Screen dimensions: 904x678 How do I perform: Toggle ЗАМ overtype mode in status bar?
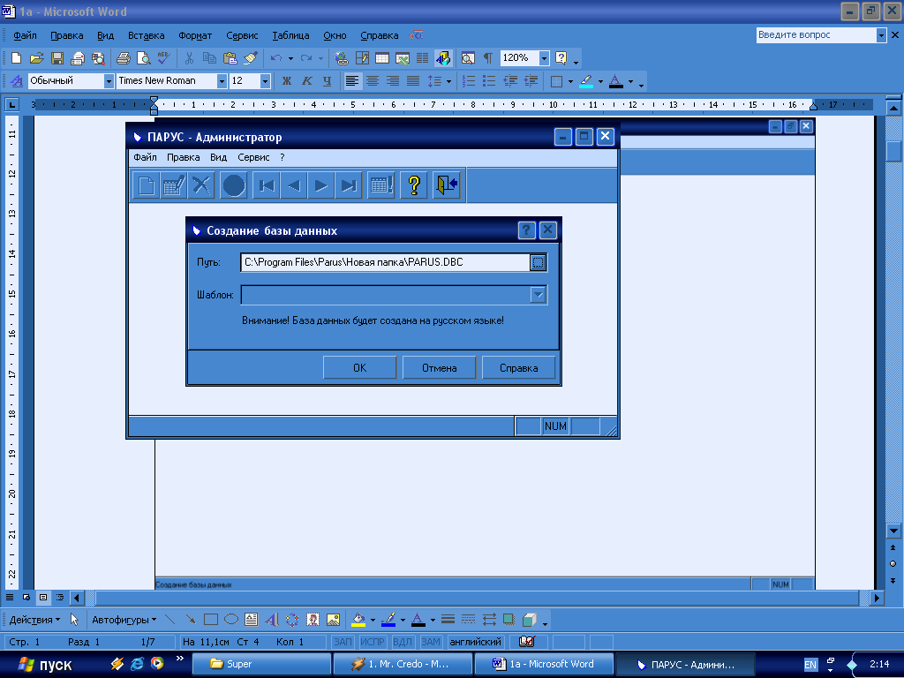[x=430, y=642]
